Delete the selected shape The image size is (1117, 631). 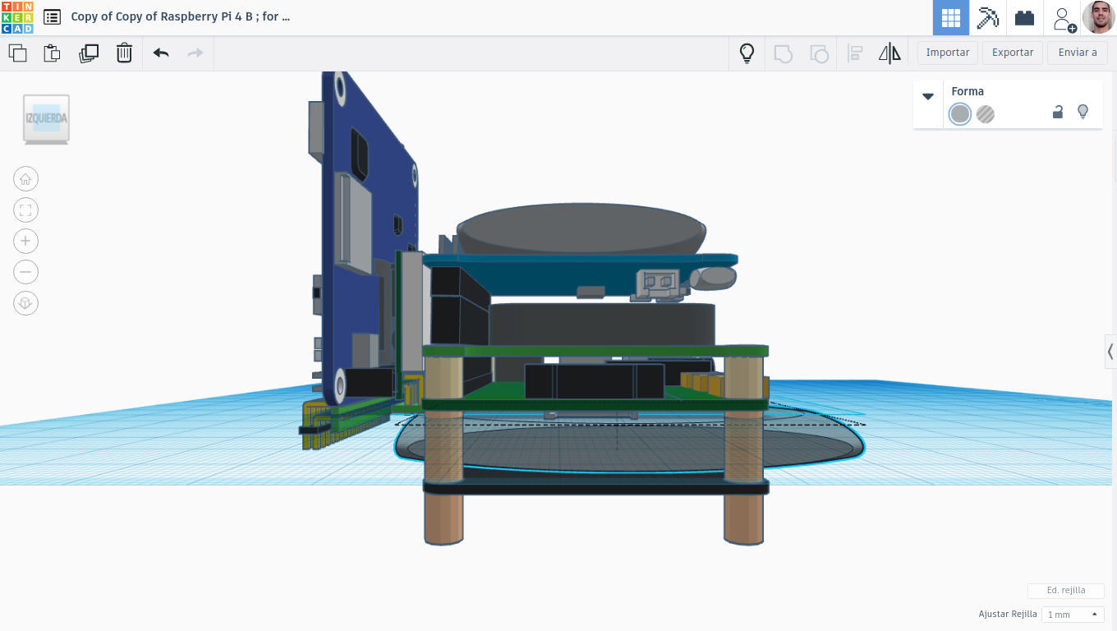pyautogui.click(x=124, y=53)
